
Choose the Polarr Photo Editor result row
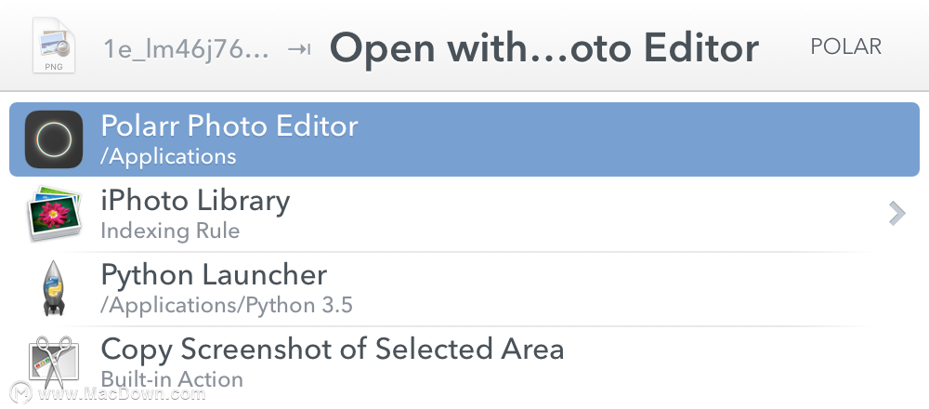tap(464, 139)
